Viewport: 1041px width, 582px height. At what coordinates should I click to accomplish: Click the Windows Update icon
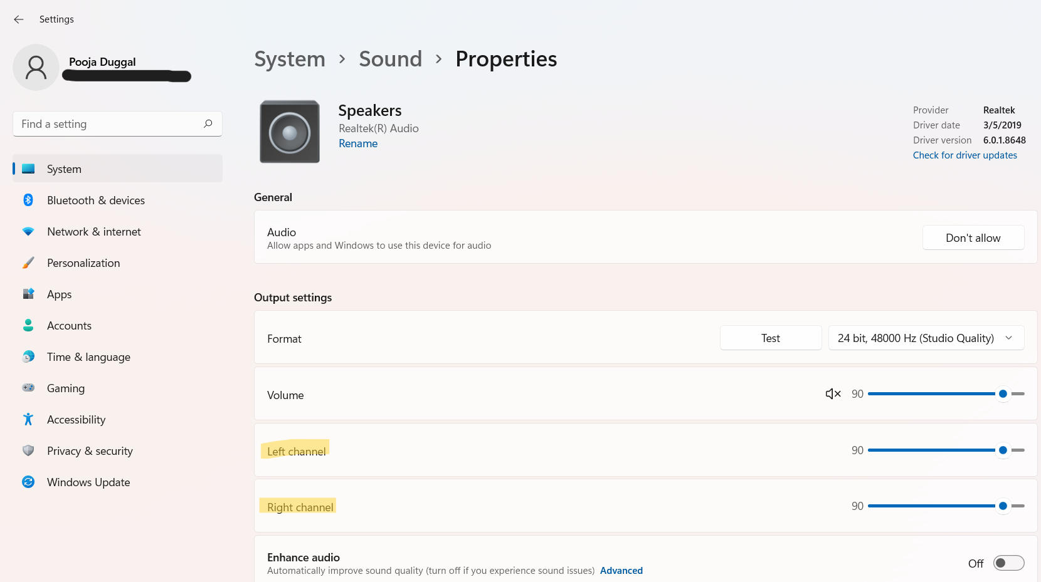click(x=28, y=482)
